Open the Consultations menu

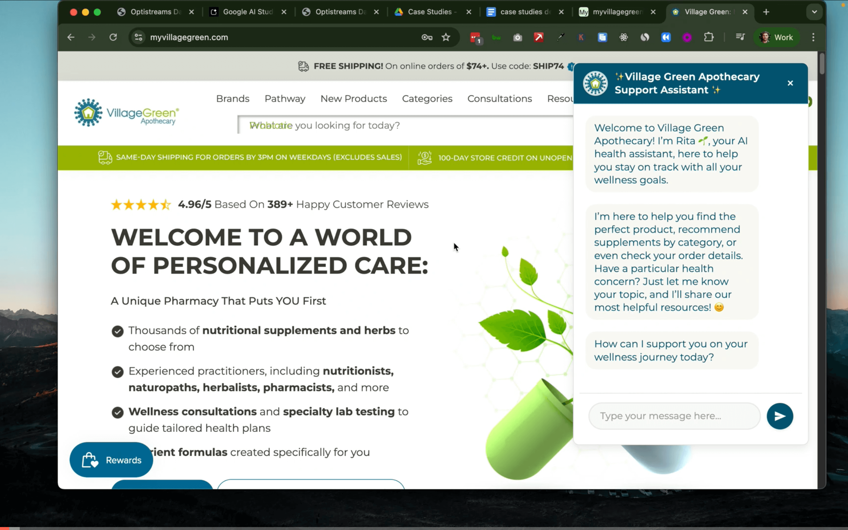point(500,99)
